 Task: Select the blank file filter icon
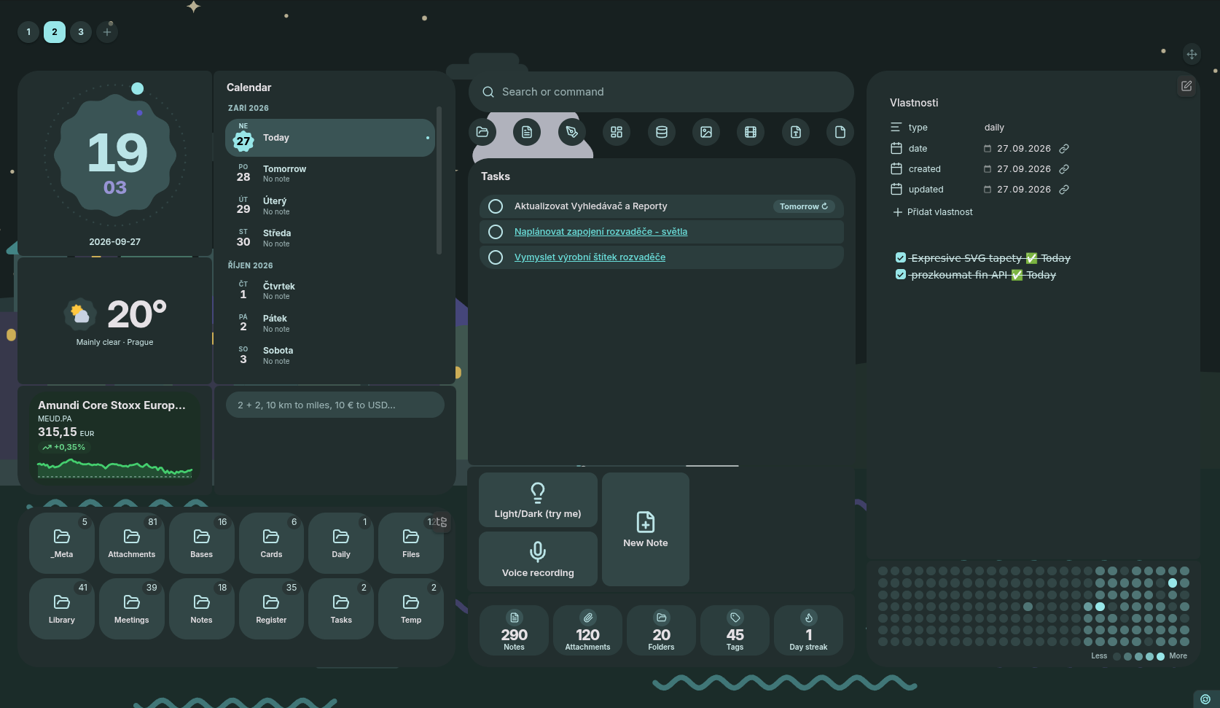click(x=840, y=132)
